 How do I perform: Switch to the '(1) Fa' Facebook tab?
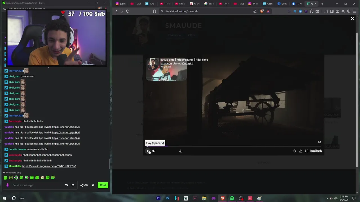pos(283,4)
